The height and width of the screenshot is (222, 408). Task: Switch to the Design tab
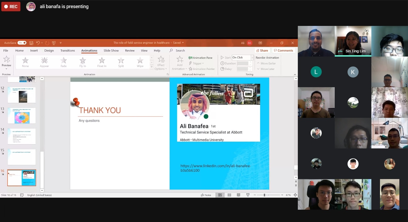point(49,51)
